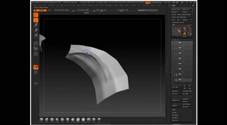227x125 pixels.
Task: Click Make PolyMesh3D button
Action: 185,15
